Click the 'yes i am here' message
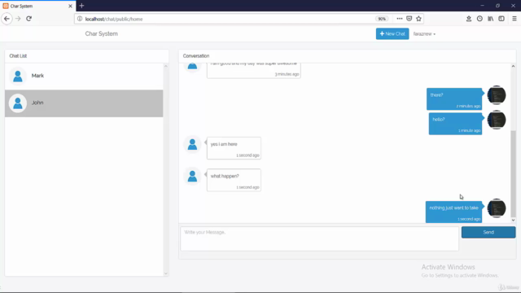This screenshot has height=293, width=521. click(234, 148)
